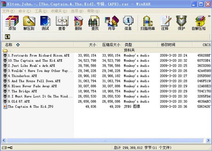Sort by the 名称 column header
Viewport: 212px width, 151px height.
pos(37,45)
